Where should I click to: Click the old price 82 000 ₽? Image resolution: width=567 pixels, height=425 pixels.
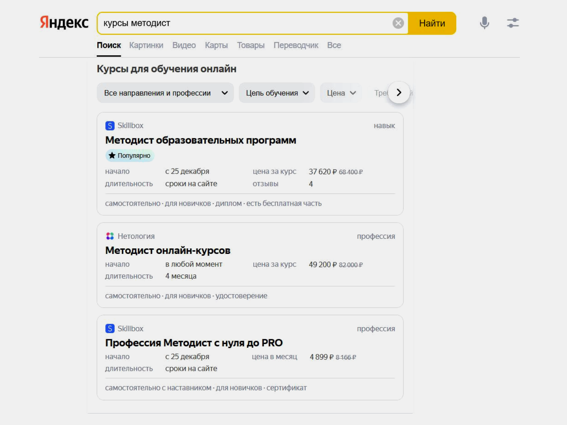[x=351, y=265]
